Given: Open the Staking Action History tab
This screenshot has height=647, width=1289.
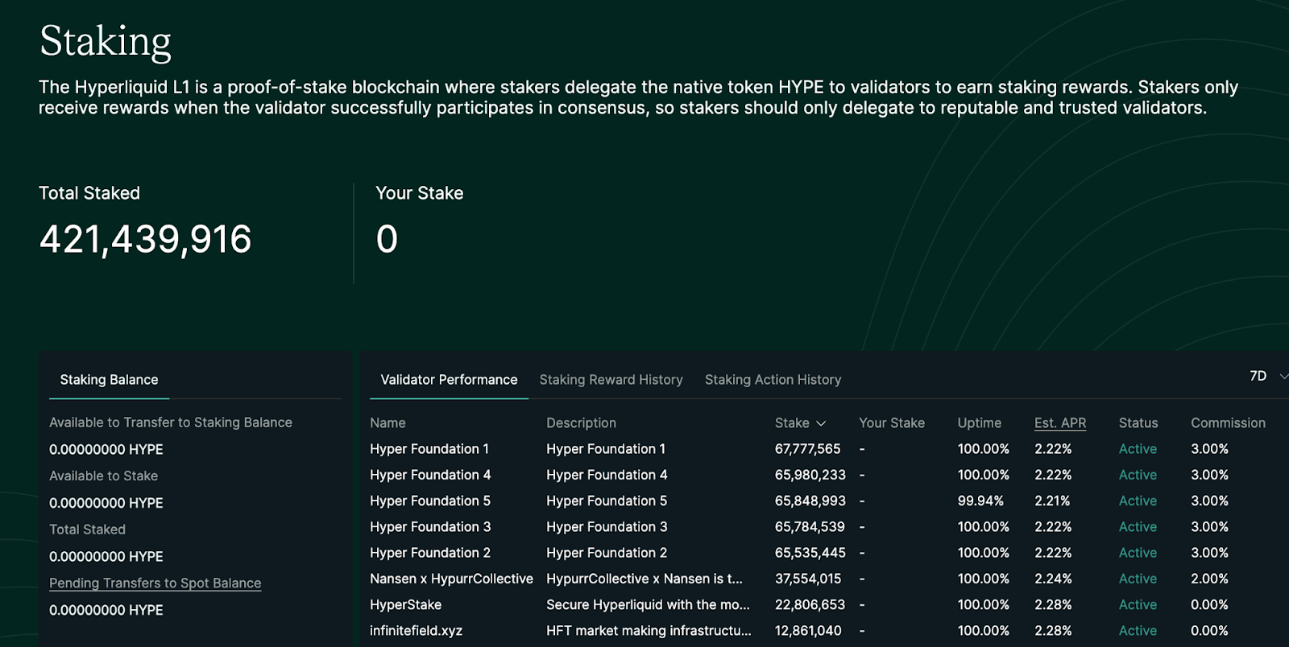Looking at the screenshot, I should point(773,380).
